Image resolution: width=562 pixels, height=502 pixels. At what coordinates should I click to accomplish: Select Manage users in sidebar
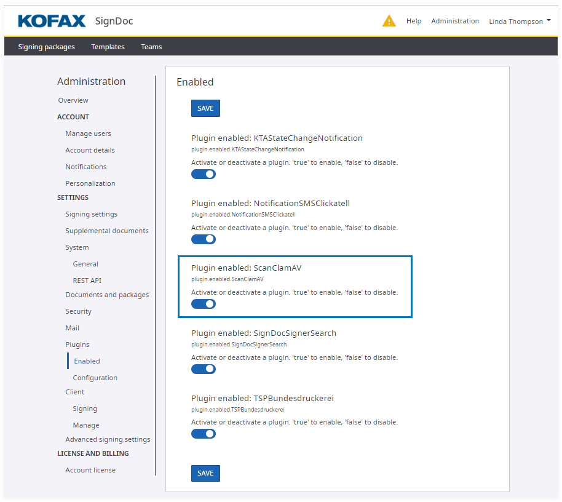[88, 133]
